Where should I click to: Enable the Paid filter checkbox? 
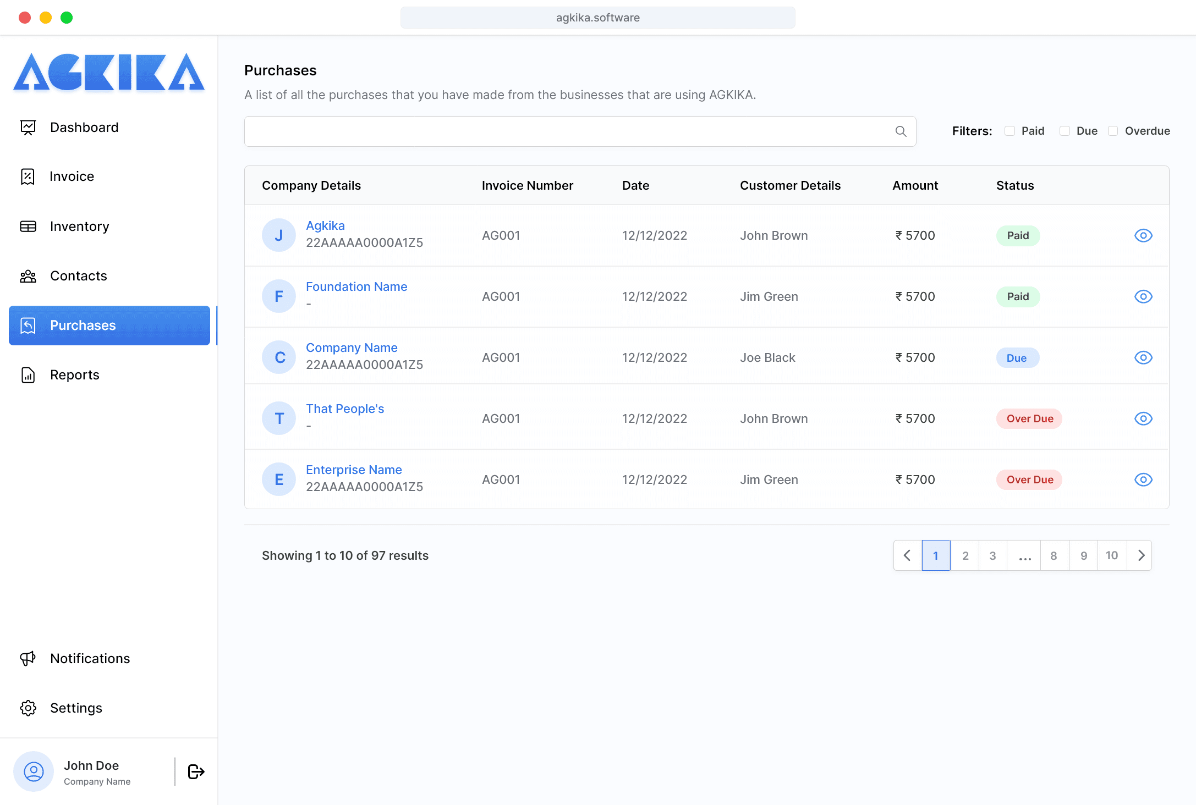1010,131
